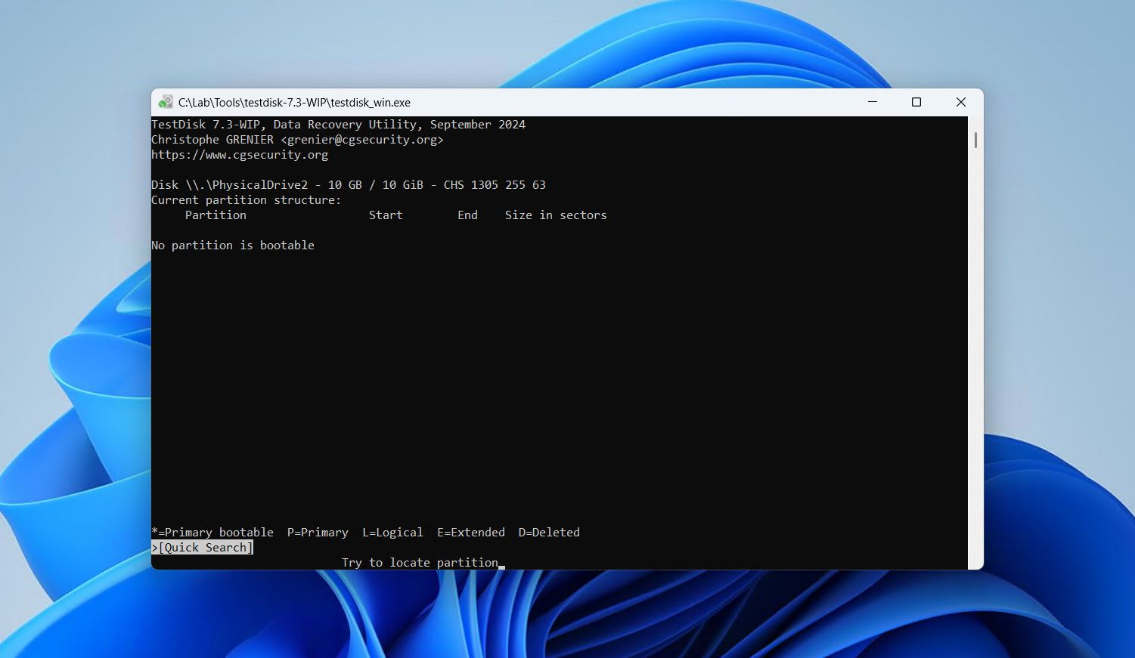Click the console vertical scrollbar thumb
The width and height of the screenshot is (1135, 658).
tap(975, 140)
